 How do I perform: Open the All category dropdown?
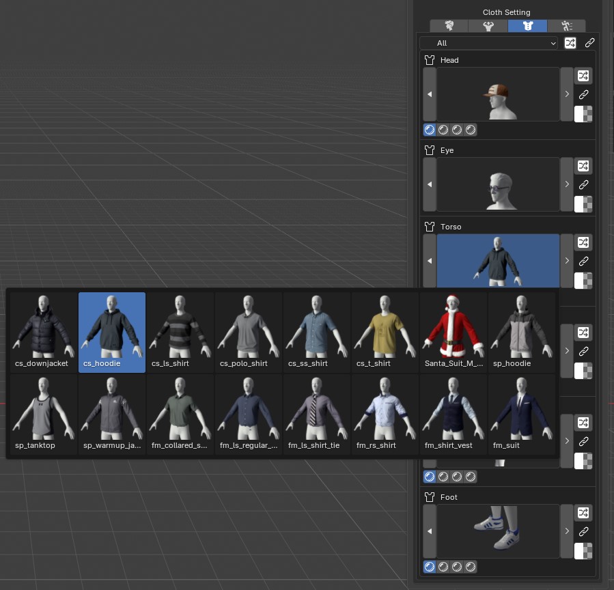[489, 43]
